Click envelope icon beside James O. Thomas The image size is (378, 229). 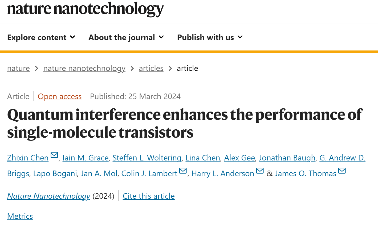pos(342,171)
